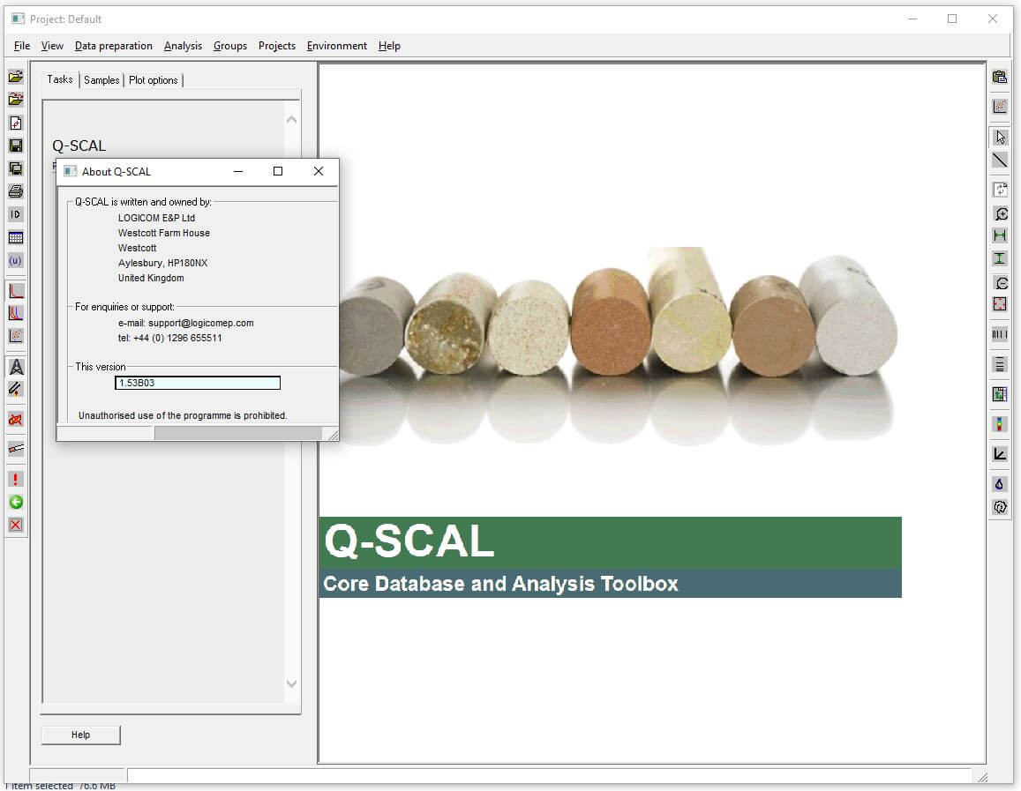
Task: Click the paste clipboard icon
Action: [x=1000, y=77]
